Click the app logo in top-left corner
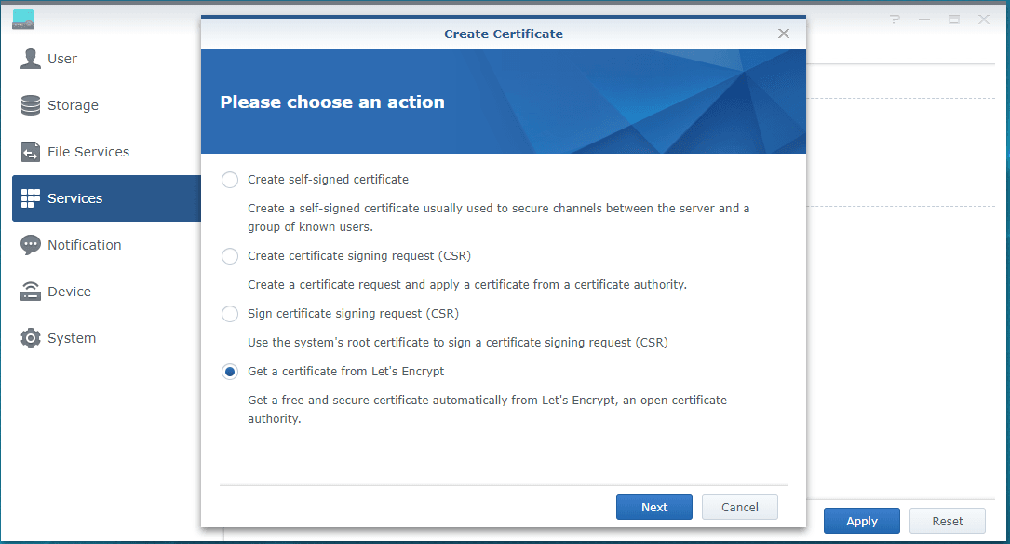Image resolution: width=1010 pixels, height=544 pixels. [23, 19]
